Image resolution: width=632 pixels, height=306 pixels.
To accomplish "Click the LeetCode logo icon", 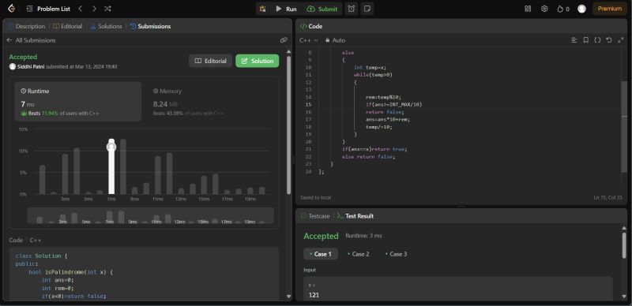I will click(12, 9).
